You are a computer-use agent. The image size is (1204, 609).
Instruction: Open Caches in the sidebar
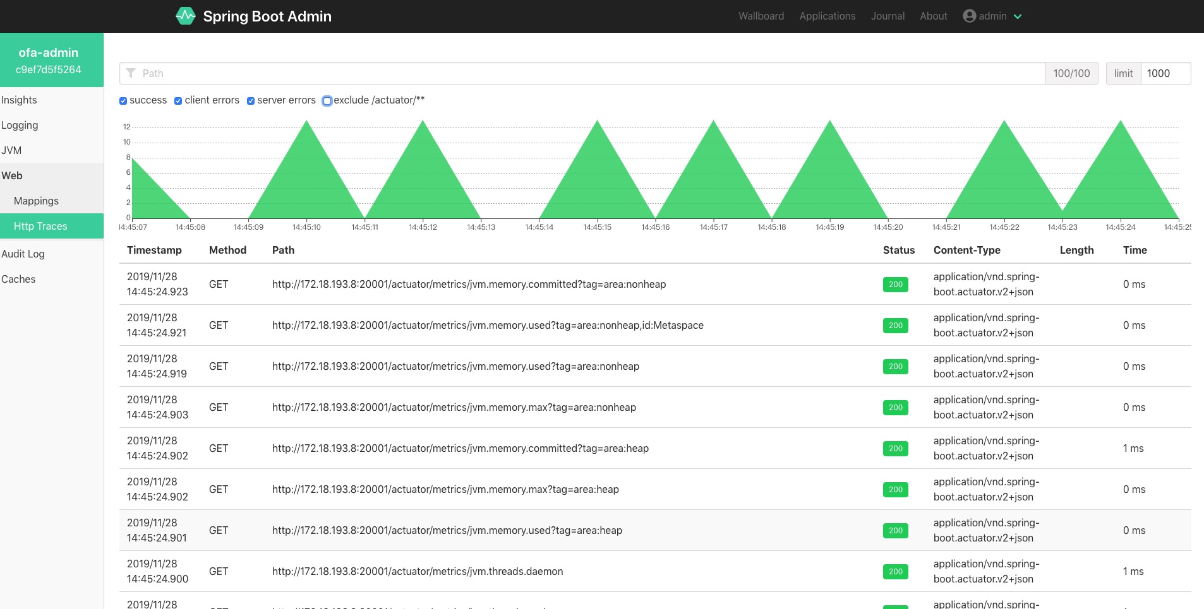(x=52, y=279)
